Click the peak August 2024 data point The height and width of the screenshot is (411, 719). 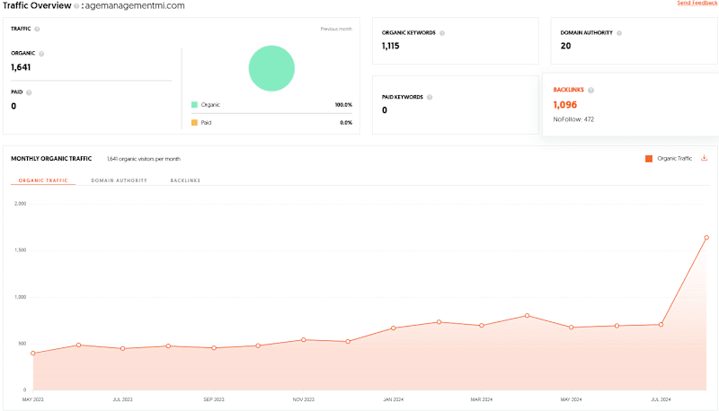(706, 238)
